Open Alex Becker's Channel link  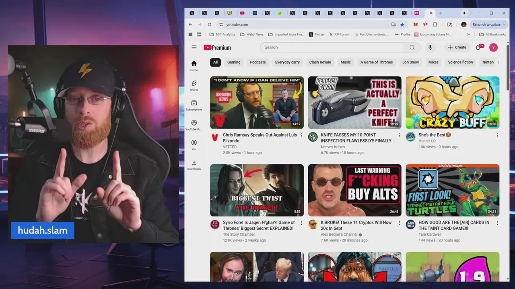click(339, 234)
